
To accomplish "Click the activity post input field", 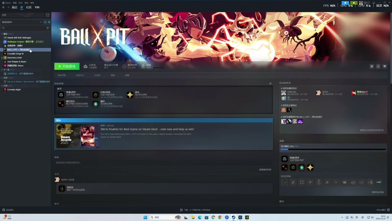I will point(164,163).
